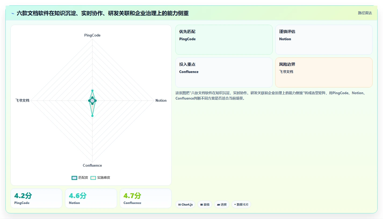Viewport: 383px width, 219px height.
Task: Click the bottom 实施难度 data point on the radar
Action: click(92, 116)
